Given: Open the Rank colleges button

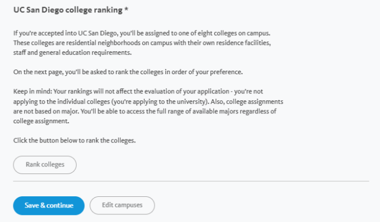Looking at the screenshot, I should tap(45, 165).
